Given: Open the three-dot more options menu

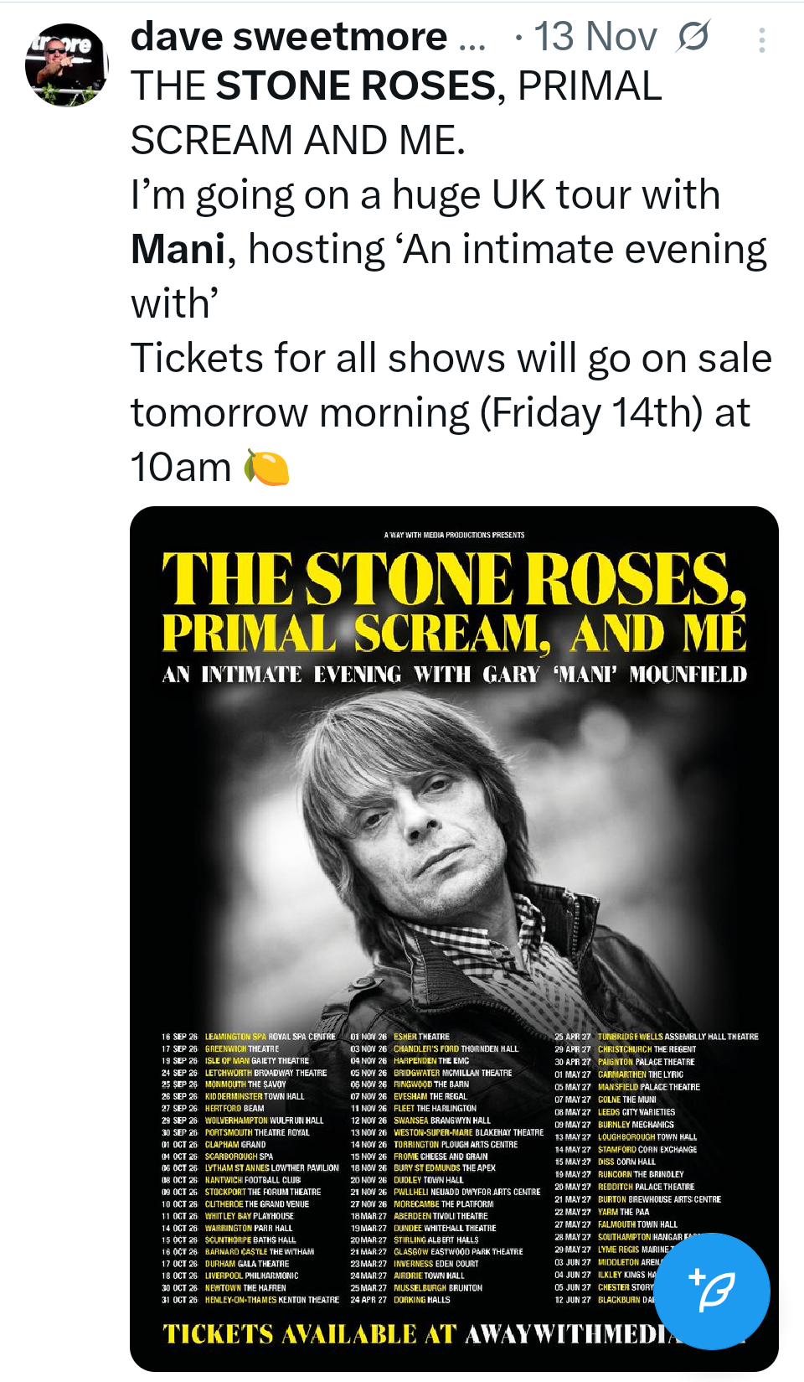Looking at the screenshot, I should point(761,40).
